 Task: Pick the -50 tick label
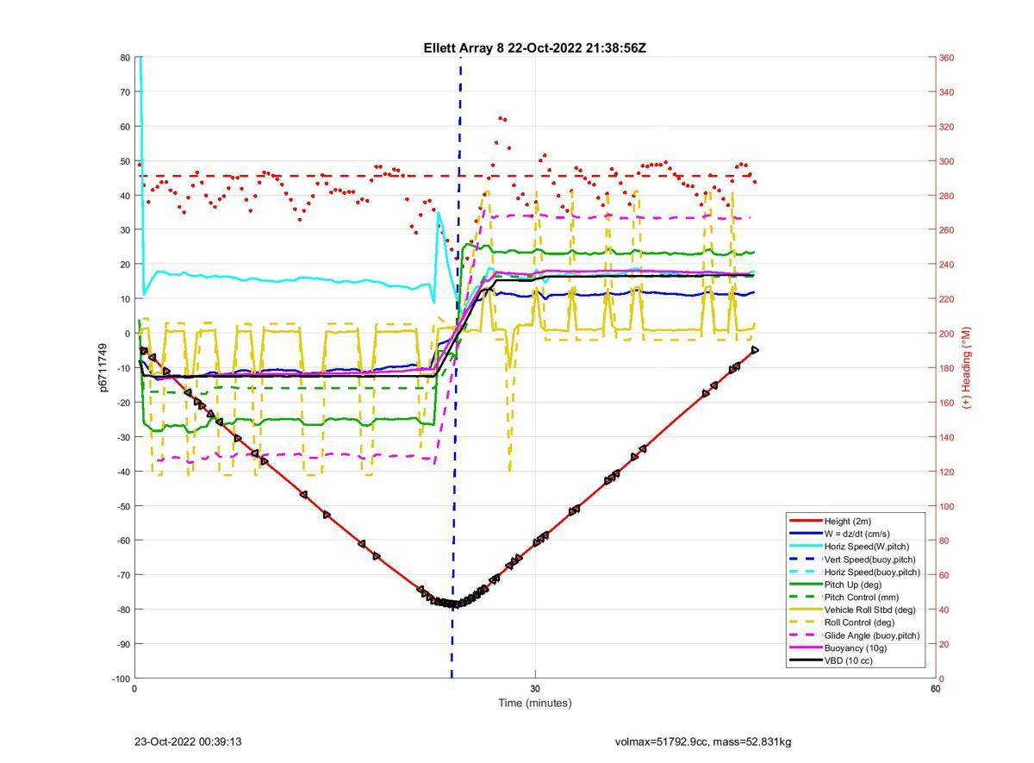122,506
